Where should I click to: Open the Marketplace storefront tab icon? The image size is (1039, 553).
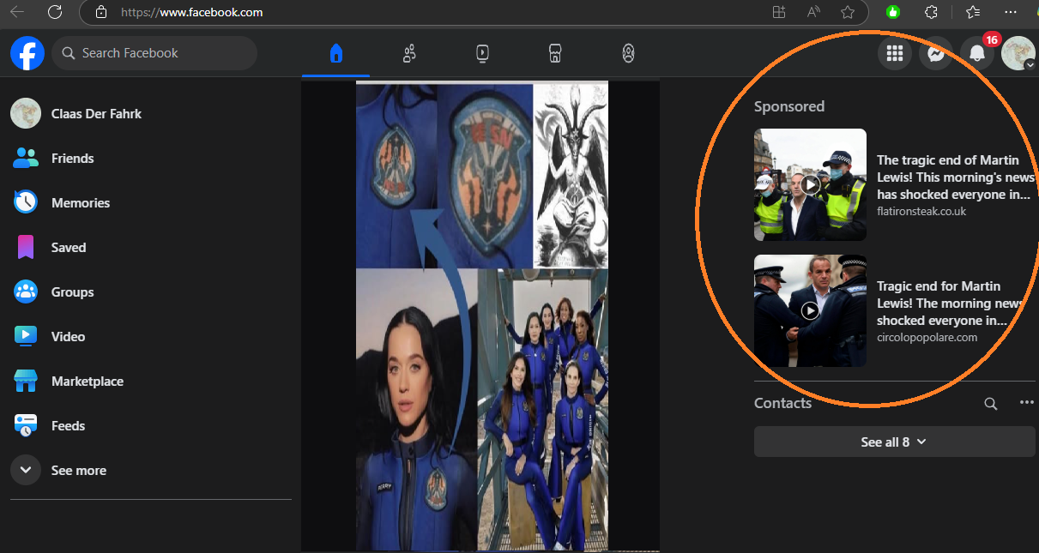tap(555, 54)
